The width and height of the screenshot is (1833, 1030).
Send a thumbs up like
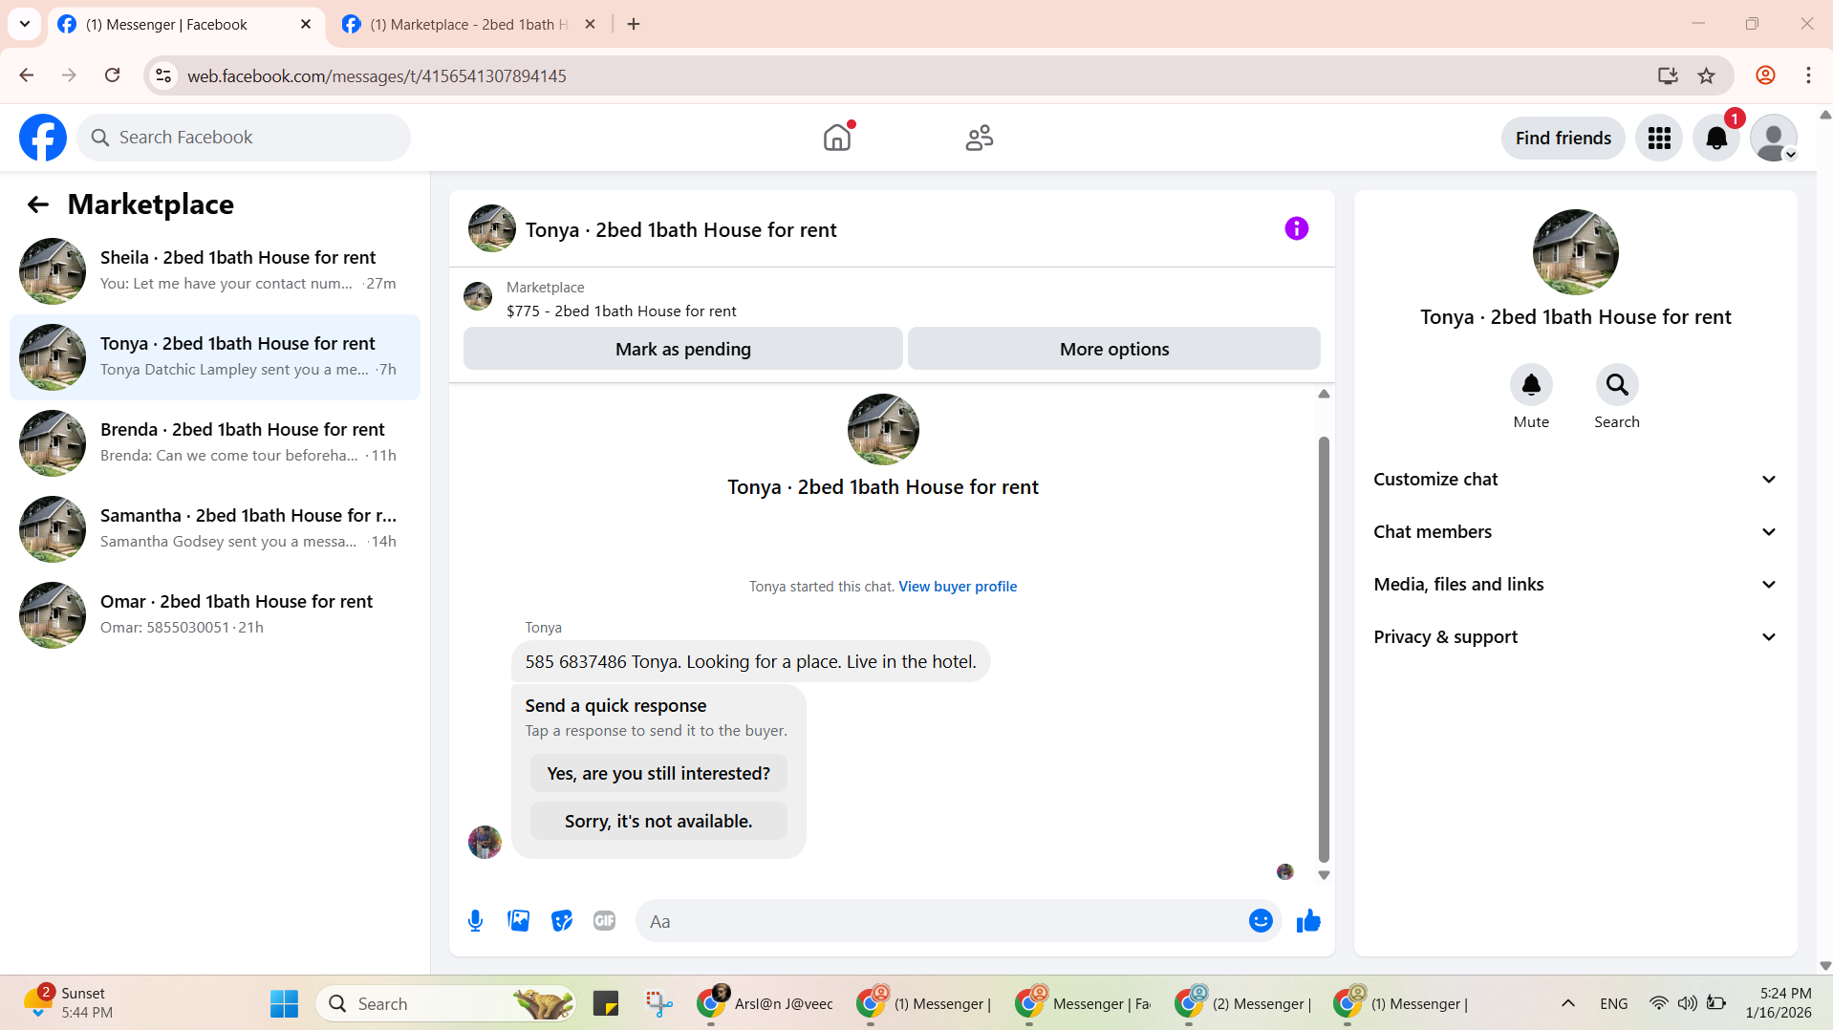tap(1308, 921)
